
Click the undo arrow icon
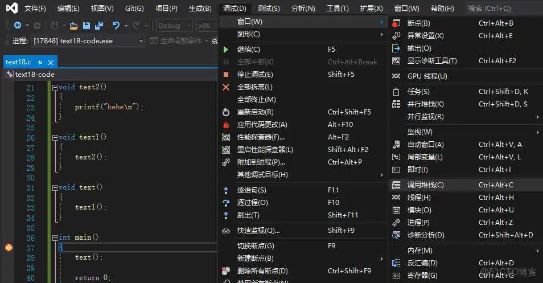tap(116, 25)
